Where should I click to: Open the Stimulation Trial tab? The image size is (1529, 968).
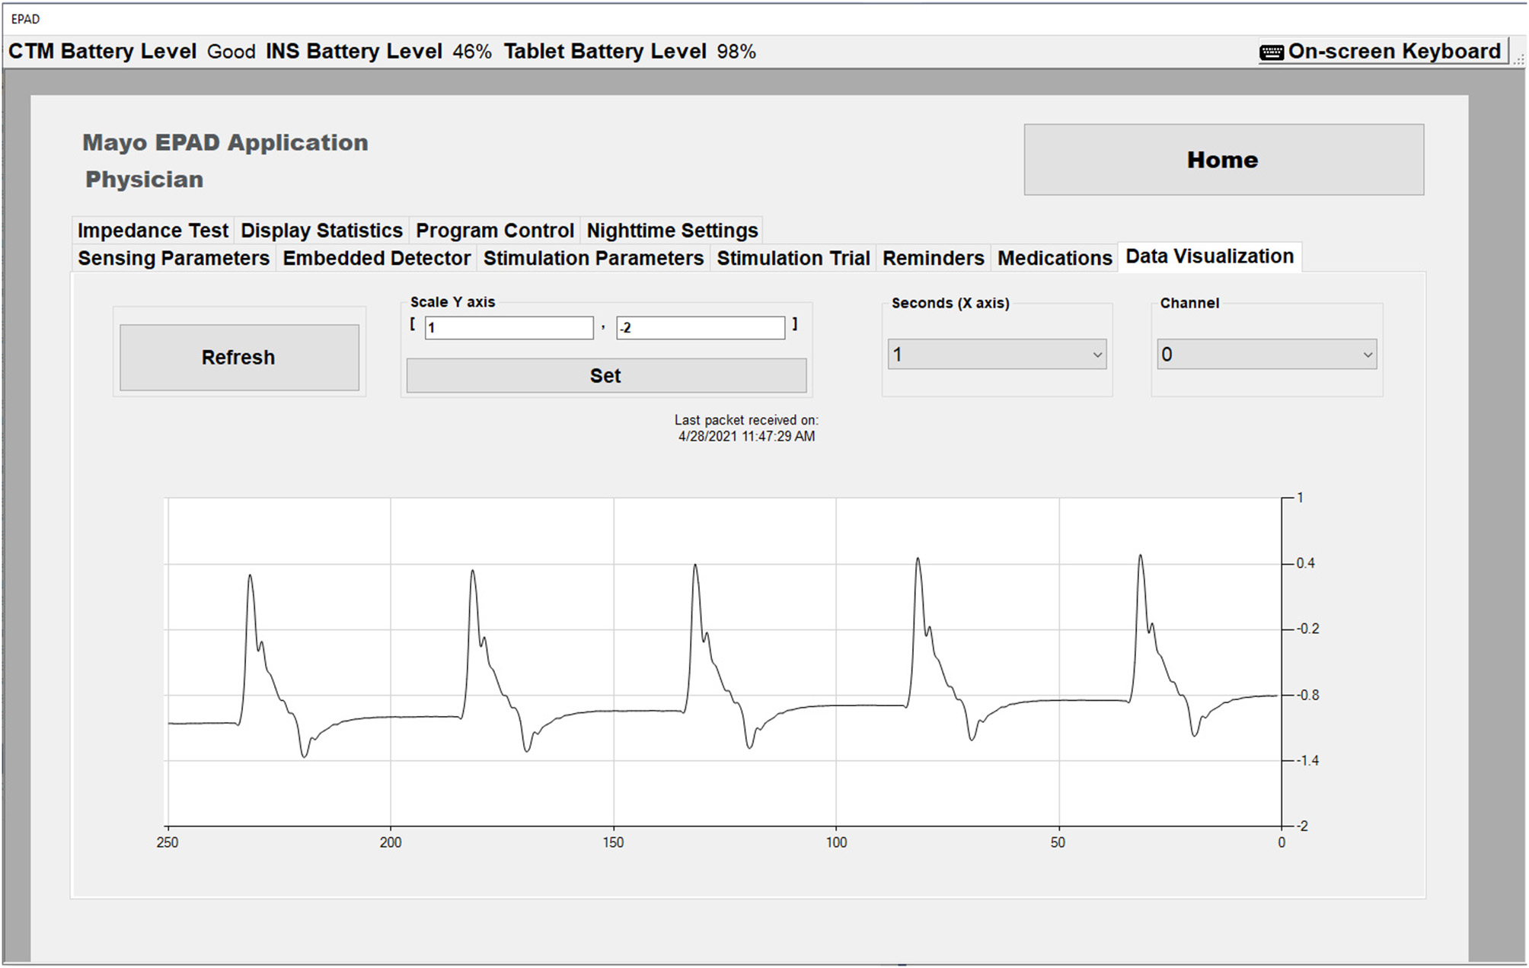793,258
